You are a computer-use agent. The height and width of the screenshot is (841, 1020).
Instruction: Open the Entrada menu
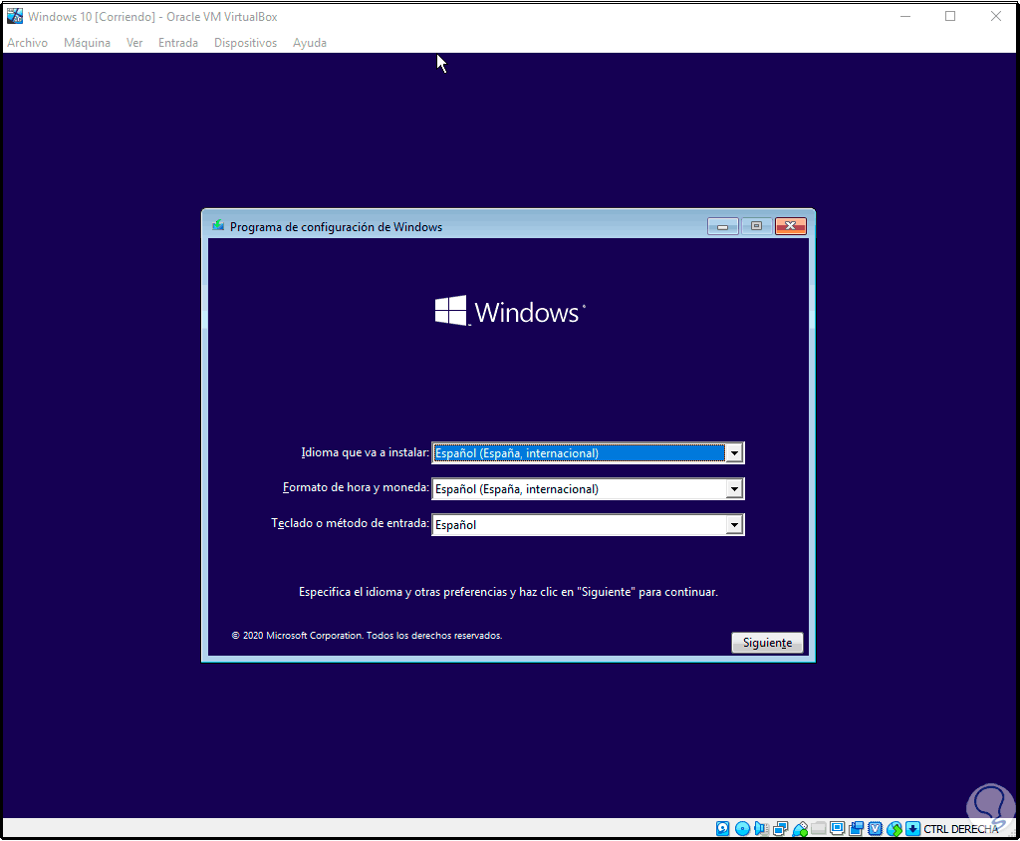[178, 42]
